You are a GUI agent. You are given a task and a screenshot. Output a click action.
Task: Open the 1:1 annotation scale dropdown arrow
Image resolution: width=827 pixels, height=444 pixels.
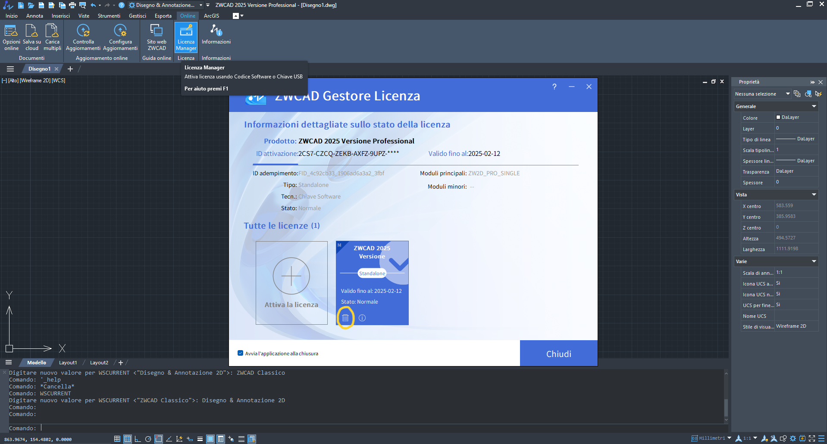(755, 438)
